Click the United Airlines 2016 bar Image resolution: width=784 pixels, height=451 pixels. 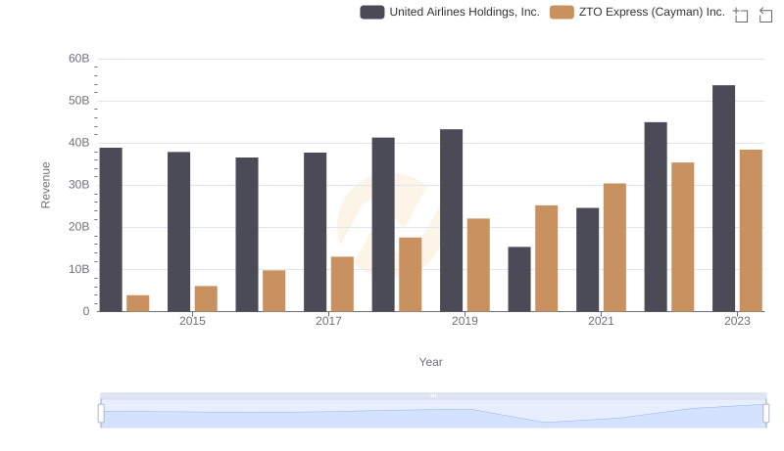(x=247, y=235)
